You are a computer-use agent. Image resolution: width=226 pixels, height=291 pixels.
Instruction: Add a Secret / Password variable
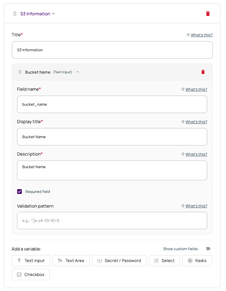click(119, 260)
